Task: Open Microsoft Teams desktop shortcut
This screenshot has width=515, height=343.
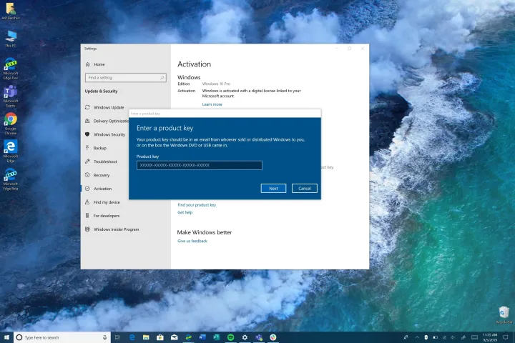Action: (x=11, y=96)
